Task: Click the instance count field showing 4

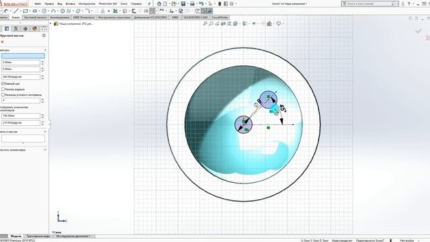Action: [x=21, y=100]
